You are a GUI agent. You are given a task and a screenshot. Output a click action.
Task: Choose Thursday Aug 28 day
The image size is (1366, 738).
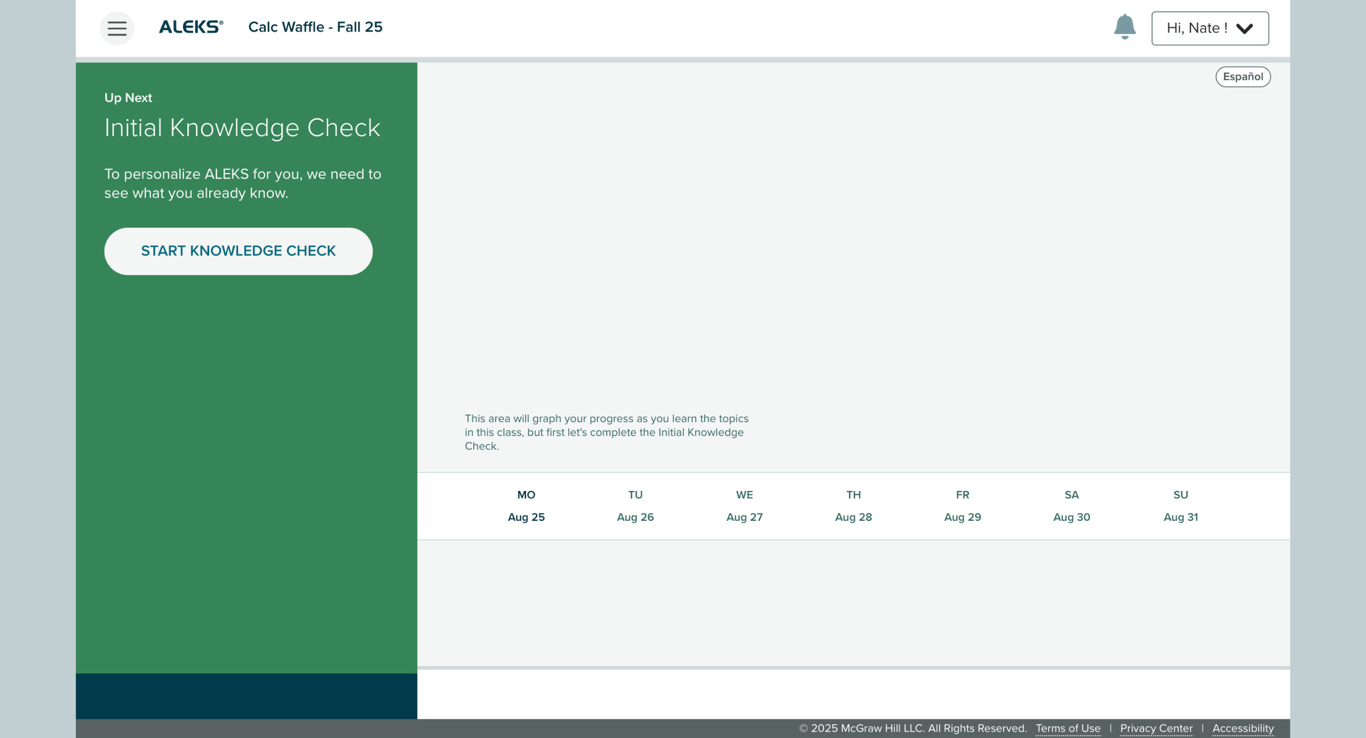[x=853, y=505]
